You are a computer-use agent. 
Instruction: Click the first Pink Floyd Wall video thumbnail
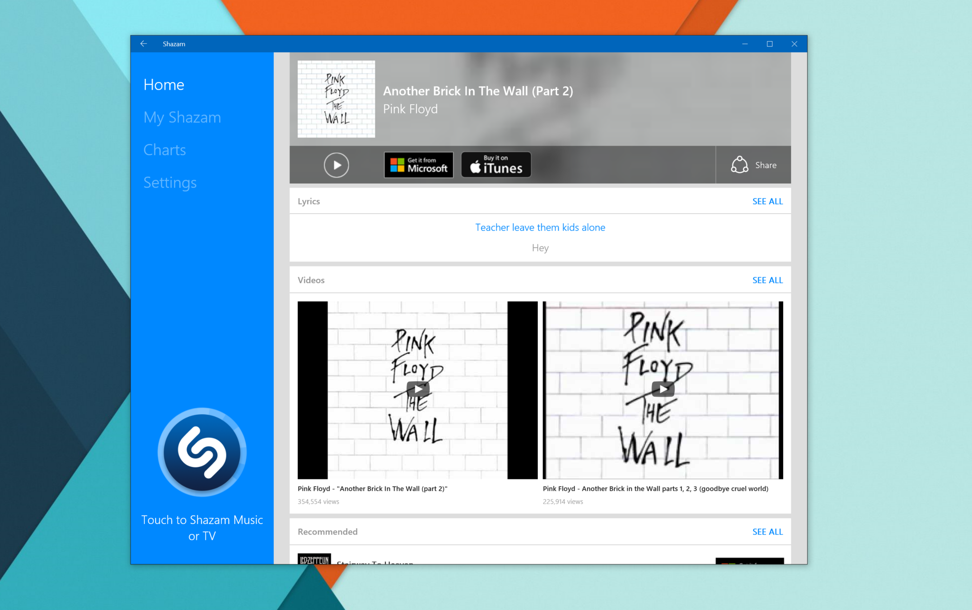pos(418,390)
